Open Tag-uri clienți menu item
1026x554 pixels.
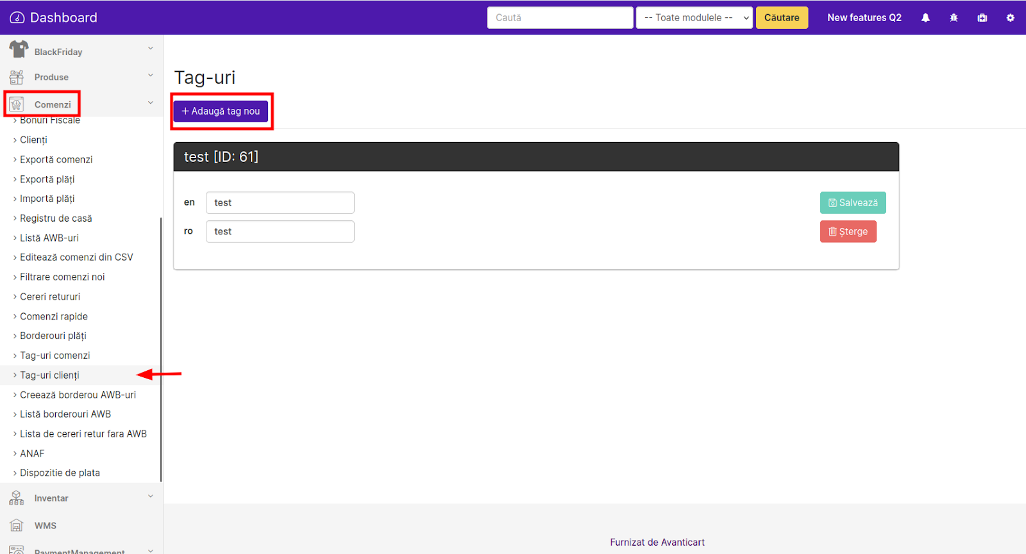coord(49,375)
